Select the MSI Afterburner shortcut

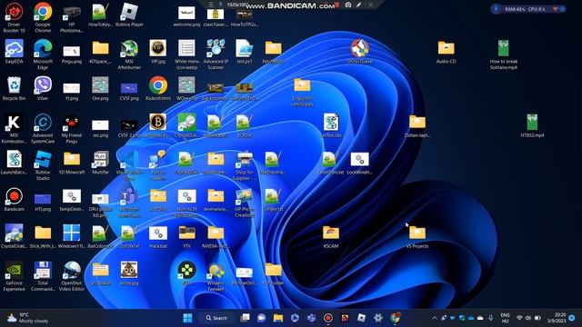click(129, 54)
